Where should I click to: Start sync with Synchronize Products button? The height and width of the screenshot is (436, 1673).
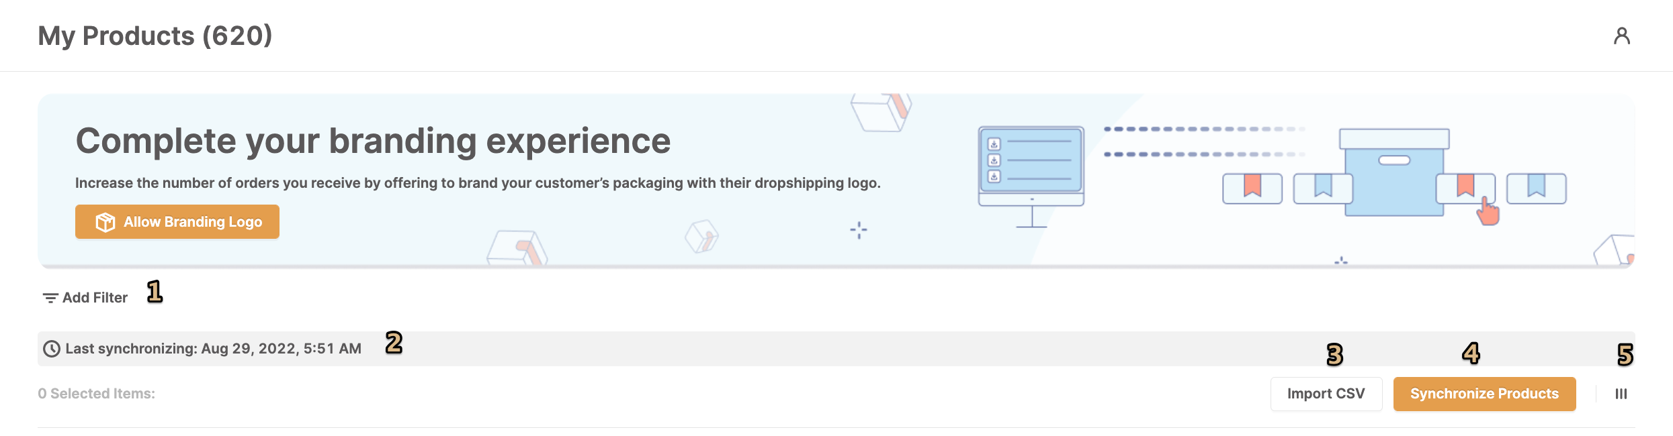[x=1484, y=394]
